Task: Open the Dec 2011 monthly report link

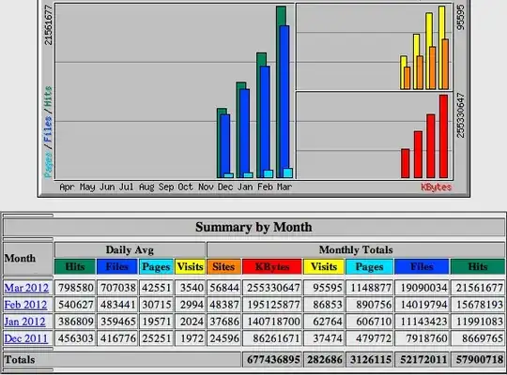Action: click(x=26, y=338)
